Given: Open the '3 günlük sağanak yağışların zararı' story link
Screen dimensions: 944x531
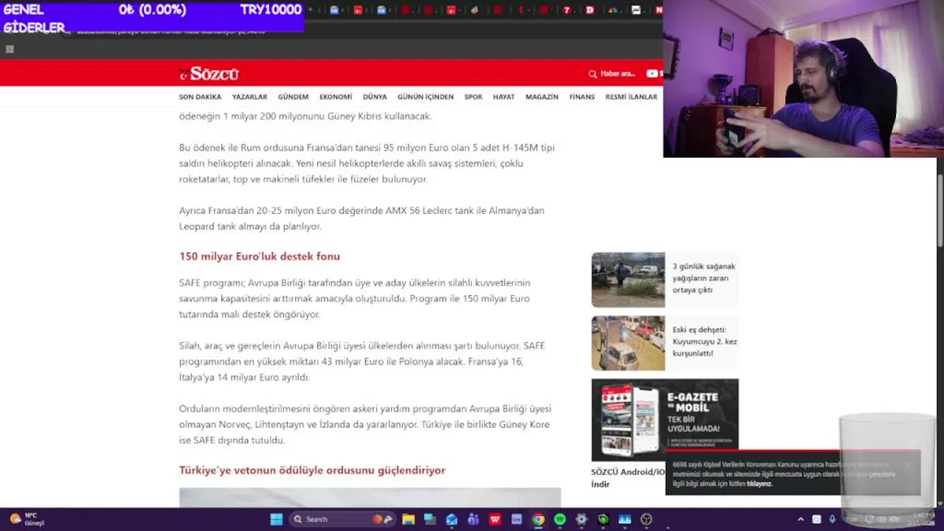Looking at the screenshot, I should click(x=704, y=278).
